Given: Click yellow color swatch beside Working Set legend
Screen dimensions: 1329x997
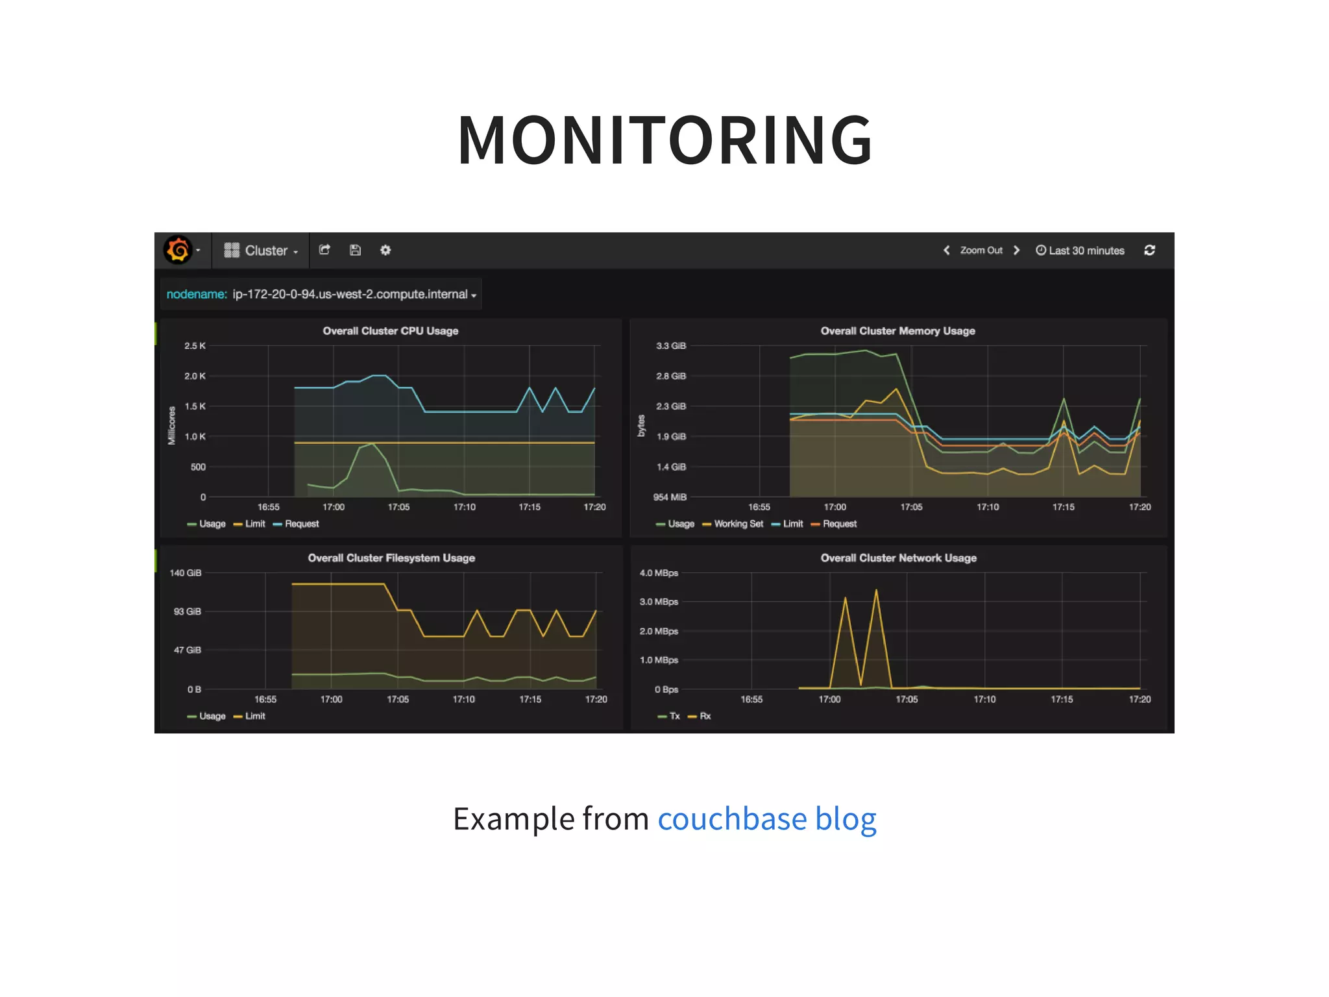Looking at the screenshot, I should [707, 524].
